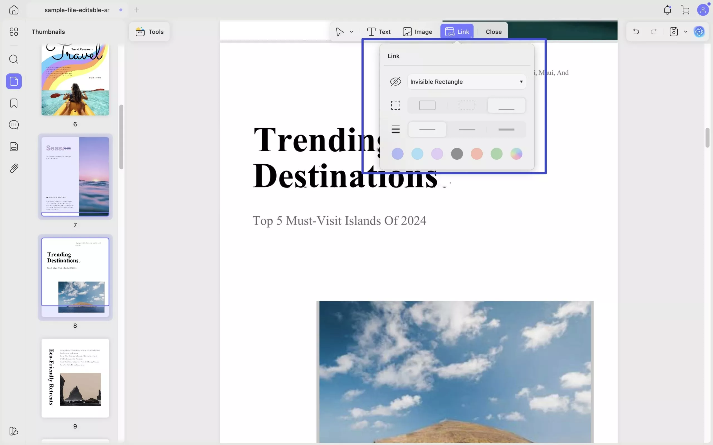Open the dashboard grid icon in sidebar

point(14,31)
